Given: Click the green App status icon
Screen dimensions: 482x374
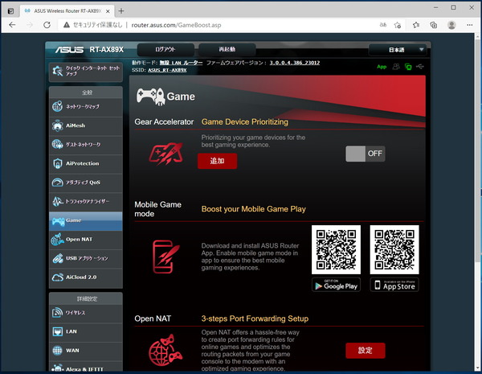Looking at the screenshot, I should click(382, 67).
